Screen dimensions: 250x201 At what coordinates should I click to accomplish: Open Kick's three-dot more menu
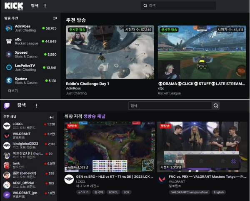pyautogui.click(x=45, y=6)
